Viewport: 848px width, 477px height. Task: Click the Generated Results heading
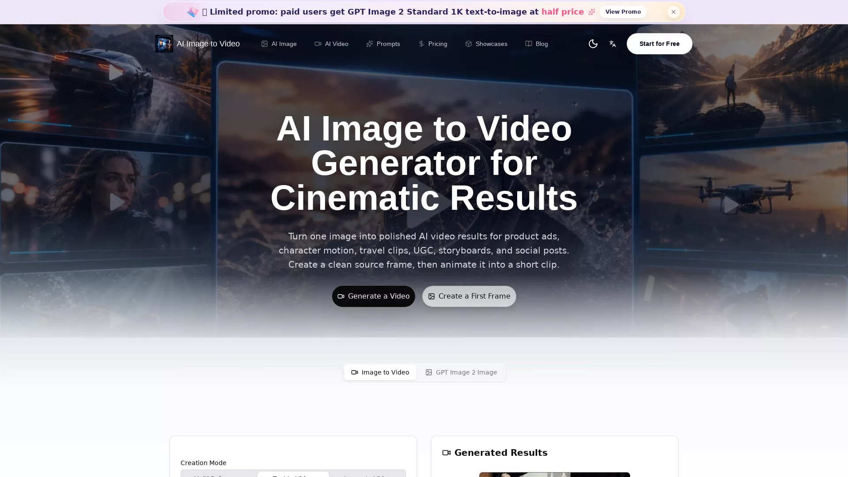coord(501,453)
